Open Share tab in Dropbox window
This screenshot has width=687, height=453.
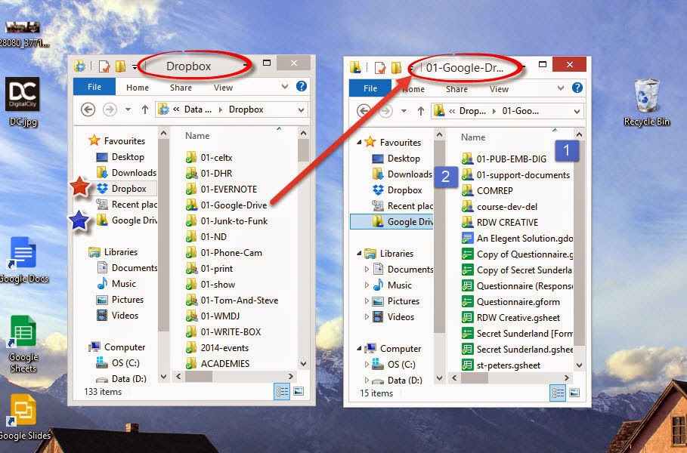point(181,88)
